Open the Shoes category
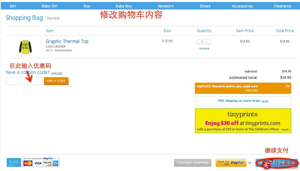Screen dimensions: 300x171 coord(205,6)
